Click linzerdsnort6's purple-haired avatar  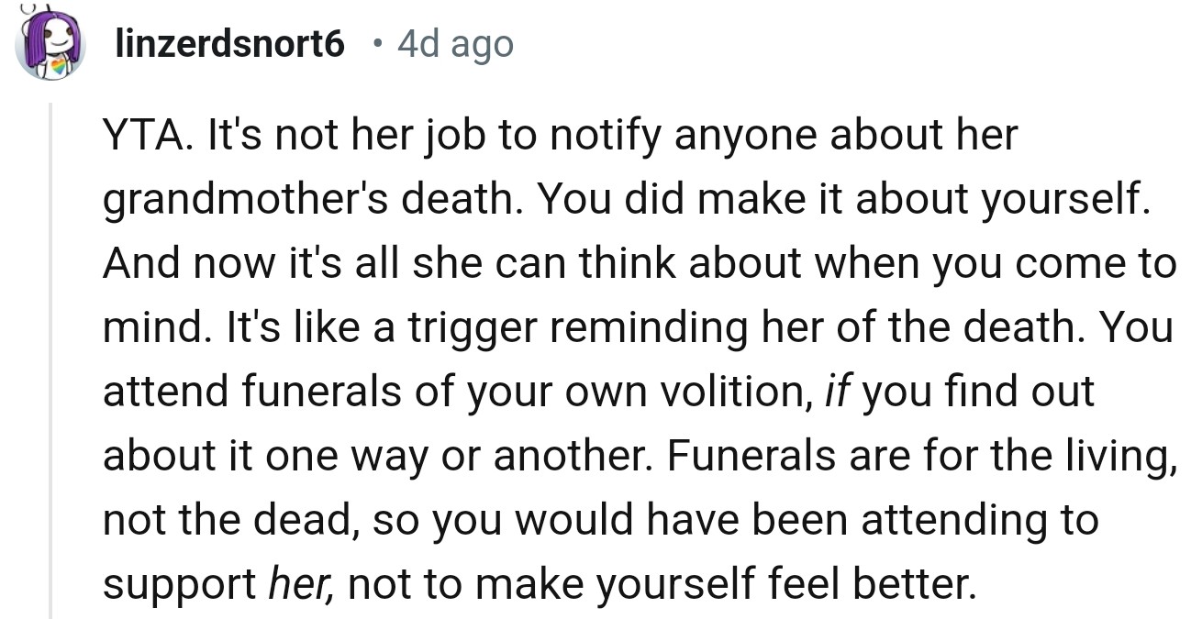tap(50, 44)
